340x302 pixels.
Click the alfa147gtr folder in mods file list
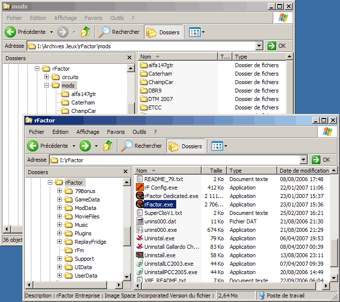tap(156, 65)
